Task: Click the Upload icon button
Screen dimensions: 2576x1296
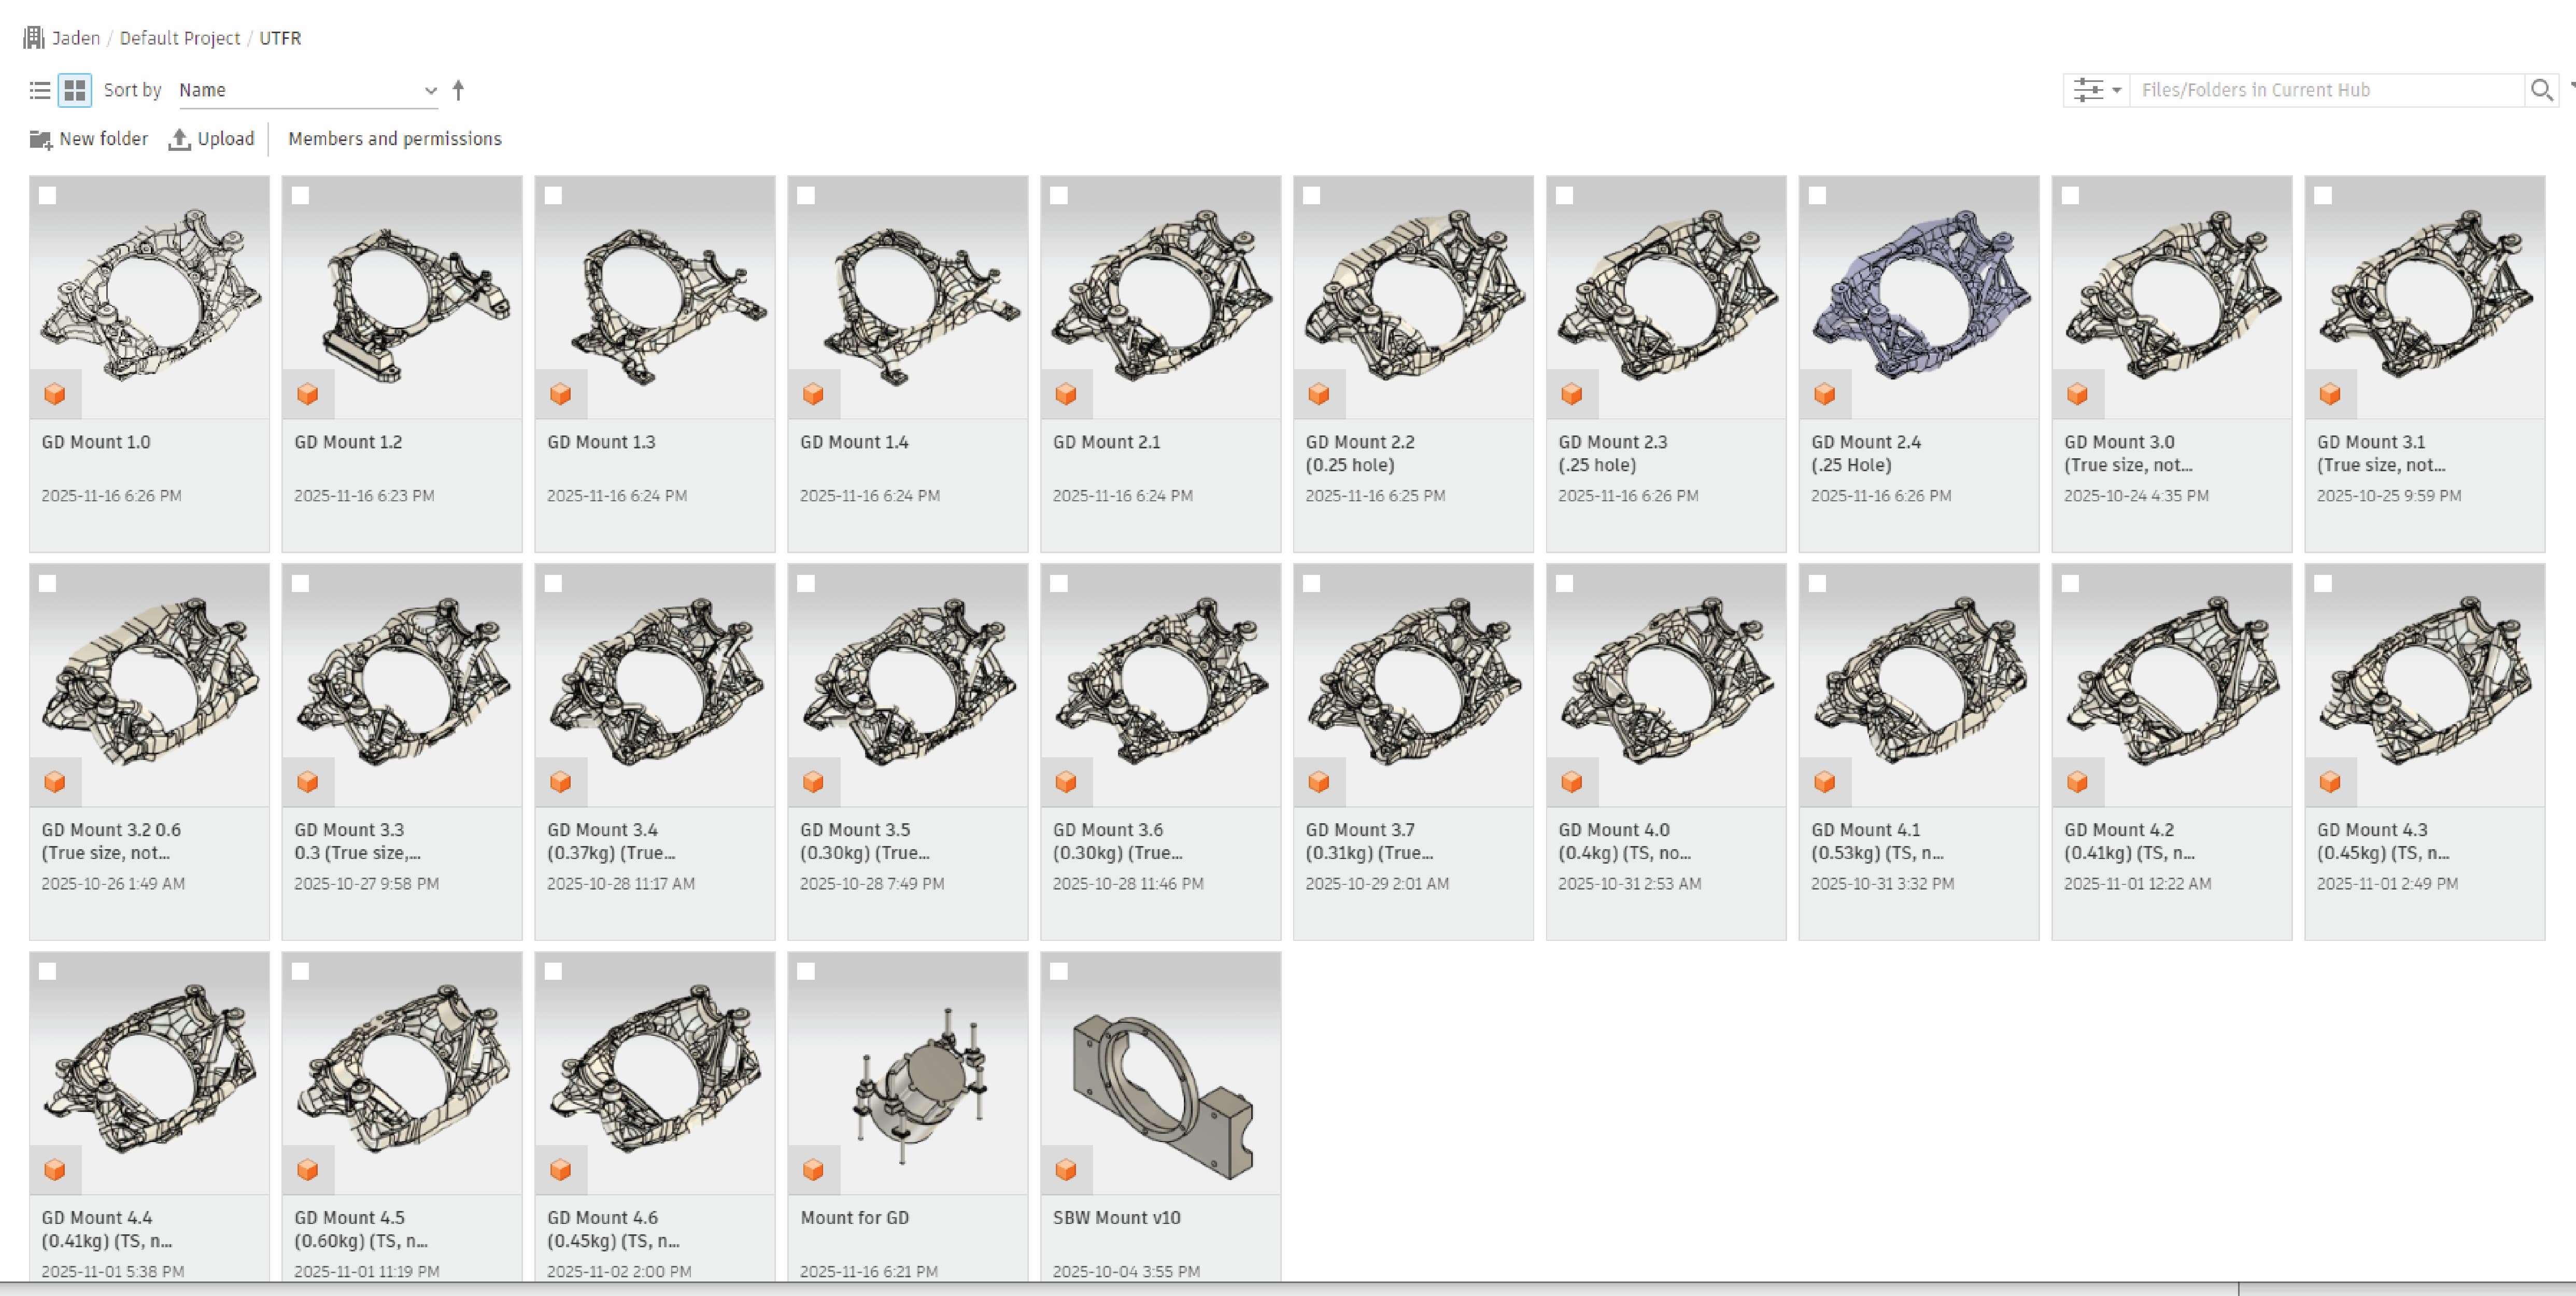Action: 179,139
